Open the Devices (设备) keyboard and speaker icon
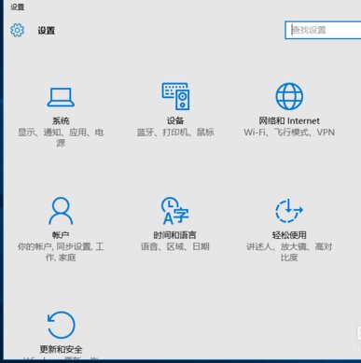Image resolution: width=361 pixels, height=363 pixels. [175, 96]
